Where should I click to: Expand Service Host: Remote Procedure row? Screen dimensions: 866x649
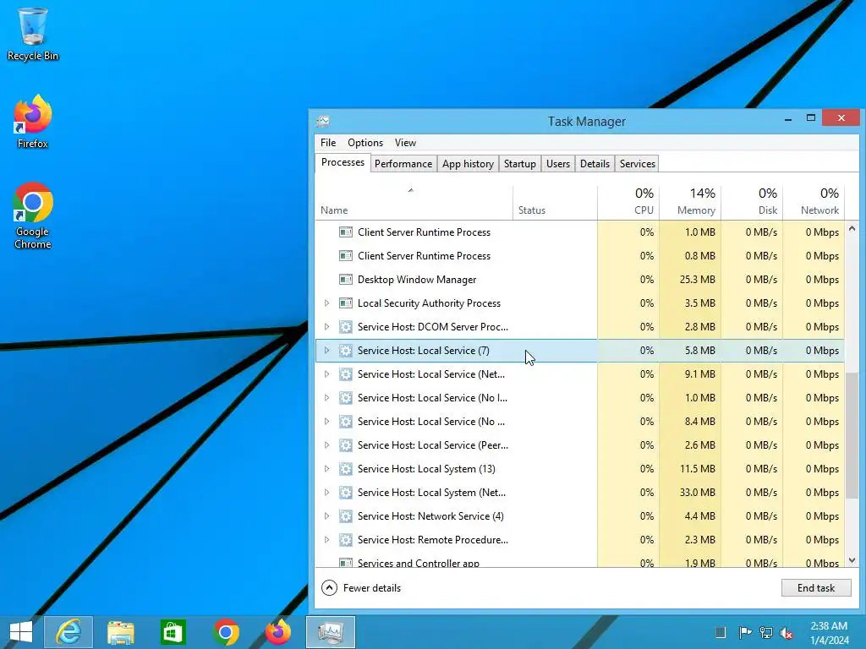tap(326, 540)
